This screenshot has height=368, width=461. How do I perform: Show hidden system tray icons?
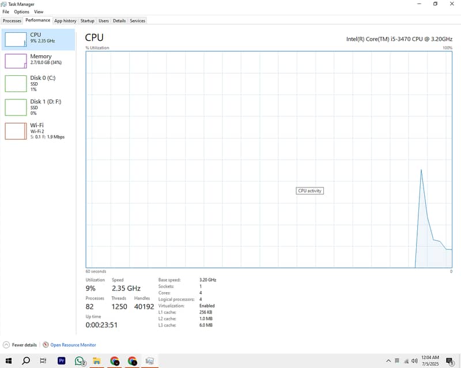388,361
